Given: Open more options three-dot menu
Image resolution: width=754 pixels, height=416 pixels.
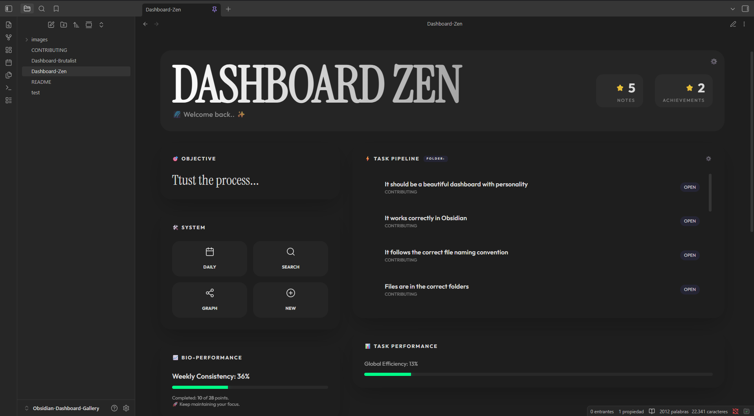Looking at the screenshot, I should coord(744,24).
